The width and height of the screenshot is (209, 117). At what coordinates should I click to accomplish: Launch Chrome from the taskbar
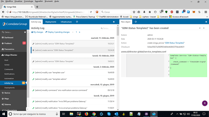pos(94,114)
